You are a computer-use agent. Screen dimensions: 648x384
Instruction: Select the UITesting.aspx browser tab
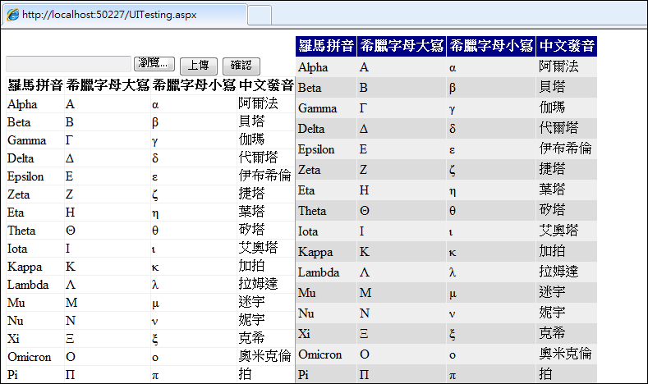[x=125, y=15]
